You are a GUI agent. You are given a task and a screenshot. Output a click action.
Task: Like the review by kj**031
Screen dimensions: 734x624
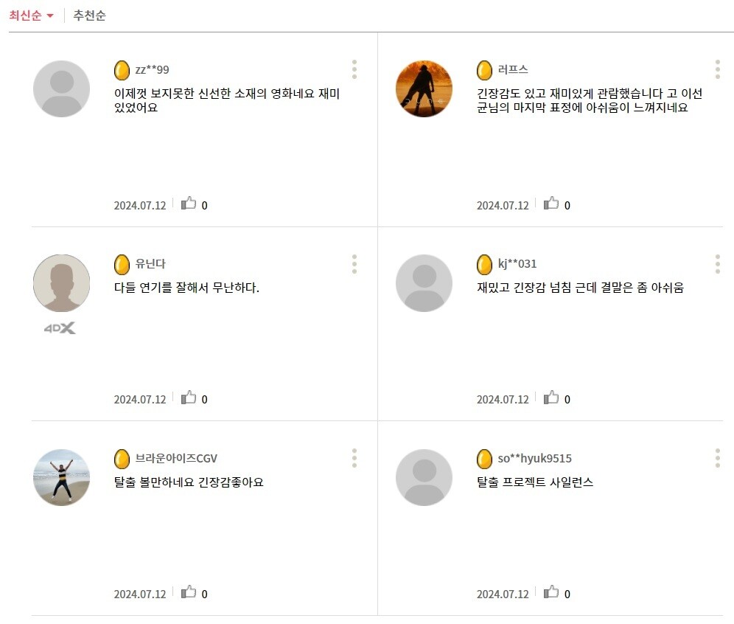552,398
